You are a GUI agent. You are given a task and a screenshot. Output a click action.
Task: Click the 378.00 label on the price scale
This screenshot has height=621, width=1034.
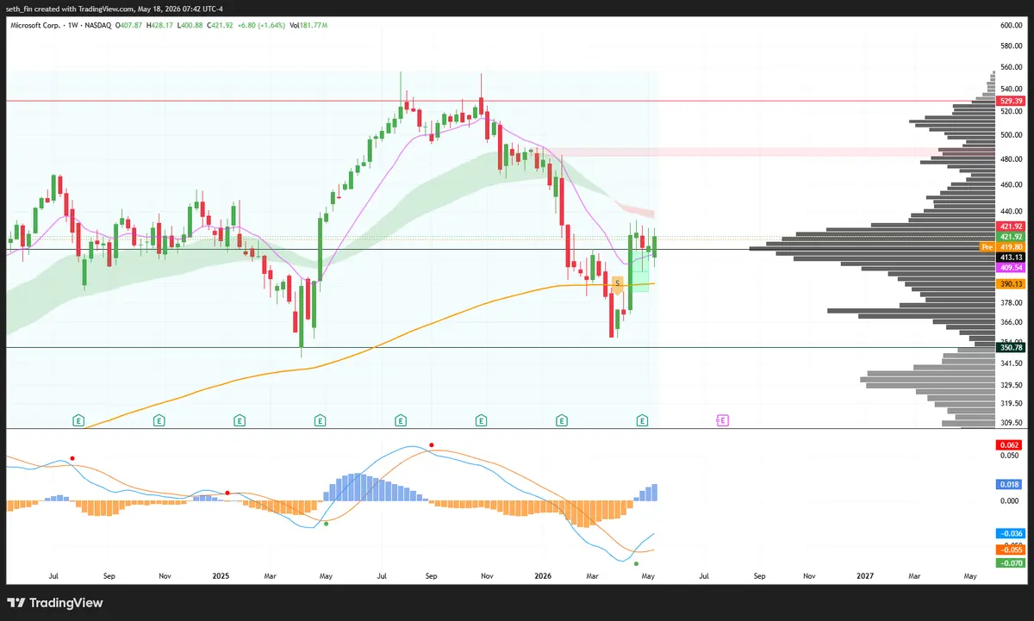(1011, 302)
